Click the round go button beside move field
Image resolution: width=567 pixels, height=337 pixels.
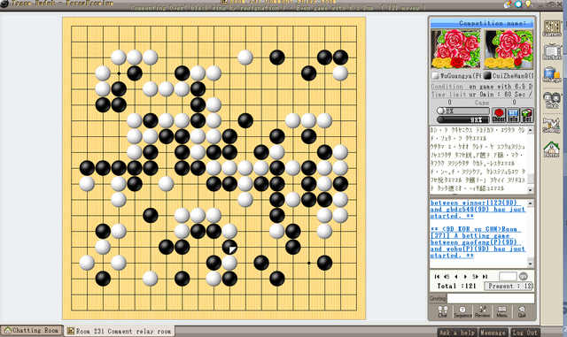524,276
